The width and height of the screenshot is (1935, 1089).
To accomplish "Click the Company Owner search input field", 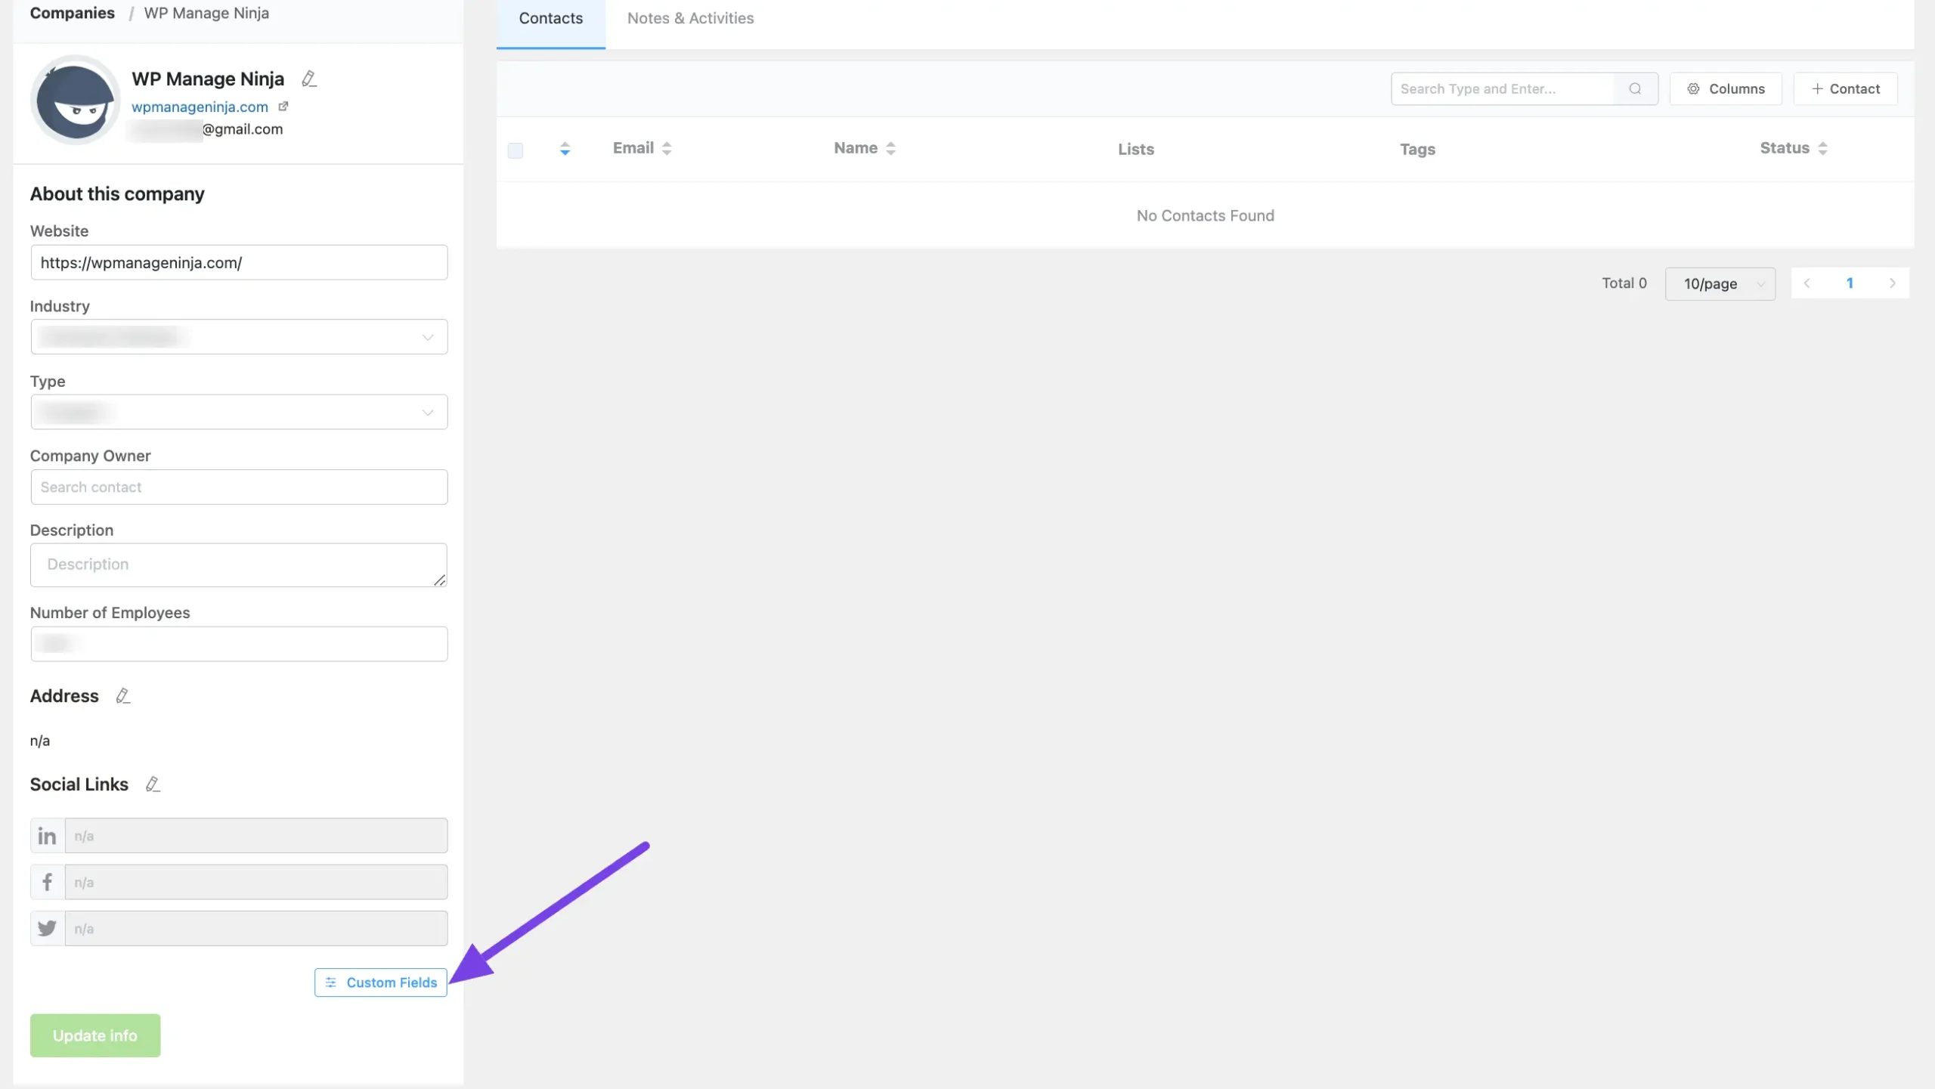I will [x=238, y=486].
